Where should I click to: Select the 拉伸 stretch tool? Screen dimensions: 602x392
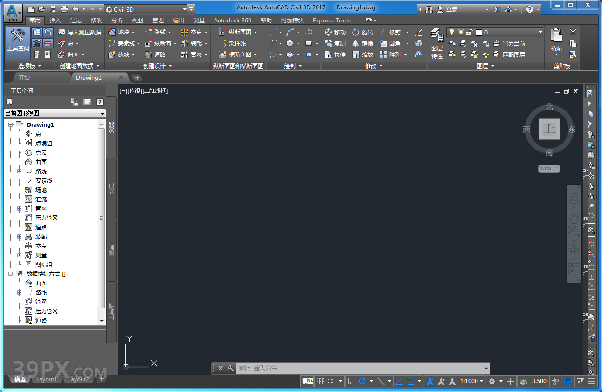pyautogui.click(x=335, y=55)
